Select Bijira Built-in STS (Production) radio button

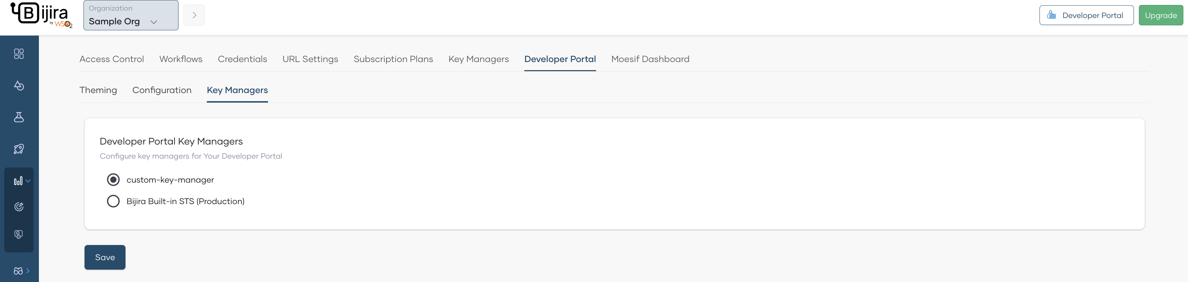113,202
